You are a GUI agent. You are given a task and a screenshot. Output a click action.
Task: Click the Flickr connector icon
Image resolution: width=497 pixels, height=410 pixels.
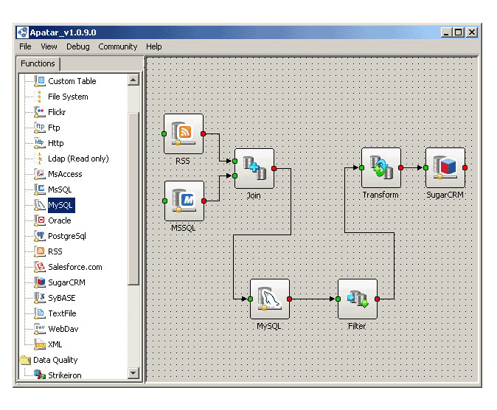tap(40, 112)
